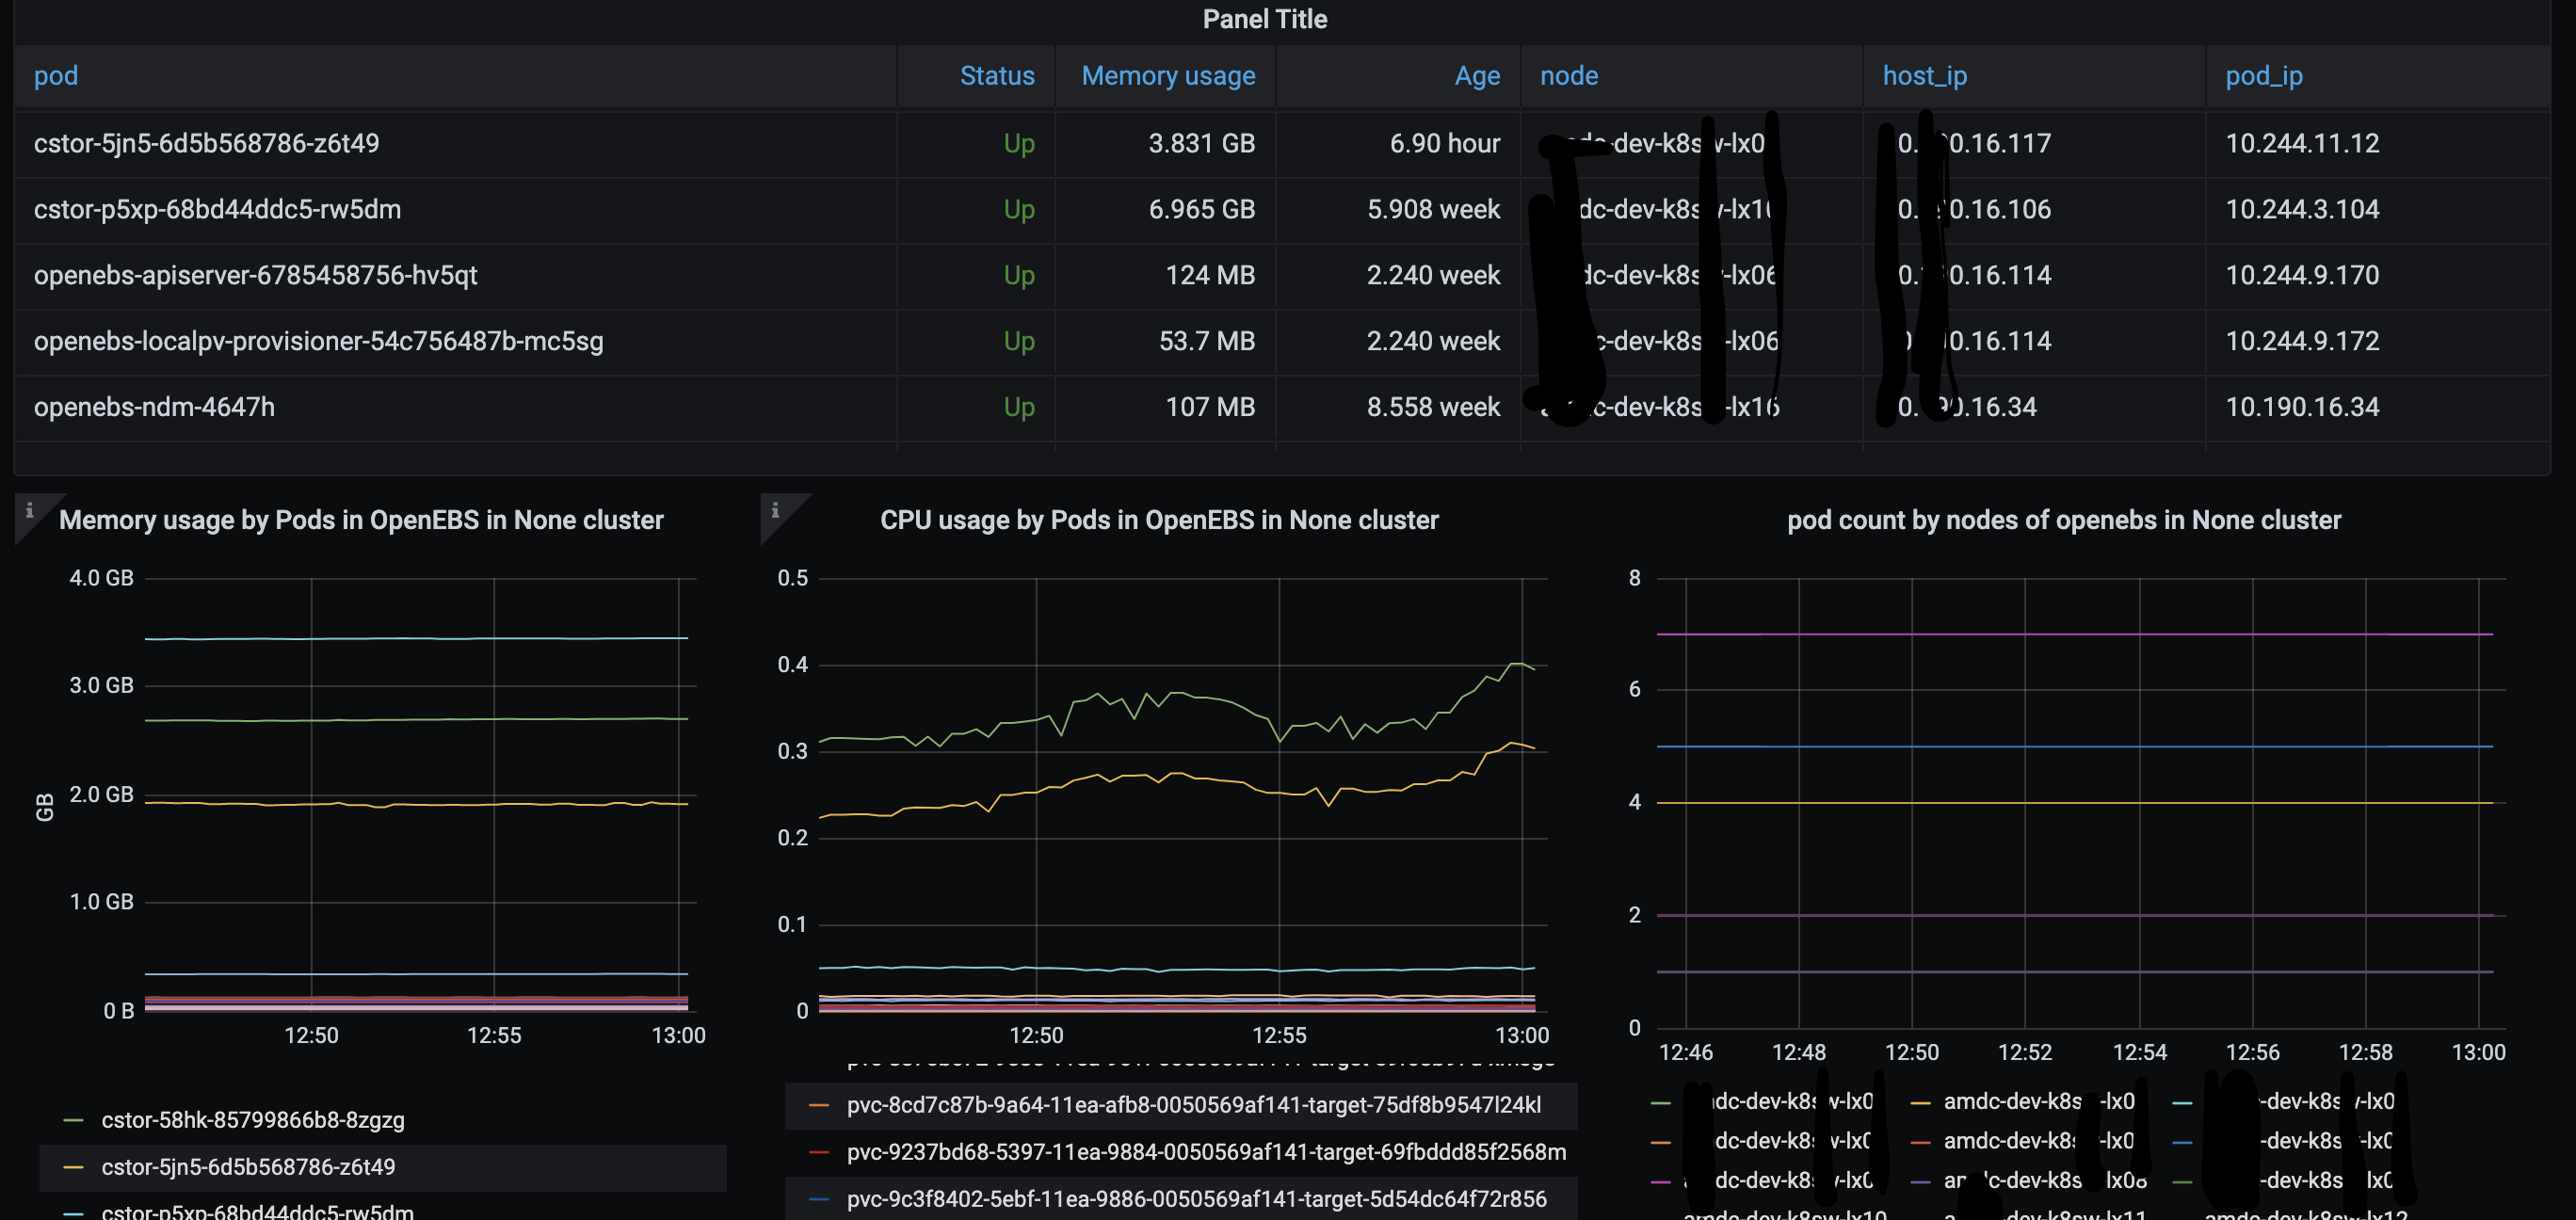Toggle cstor-58hk-85799866b8-8zgzg series visibility
The width and height of the screenshot is (2576, 1220).
(253, 1120)
